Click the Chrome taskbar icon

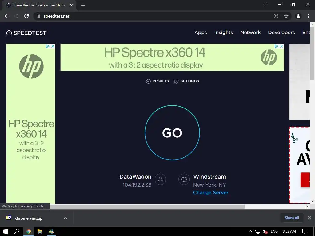coord(29,231)
